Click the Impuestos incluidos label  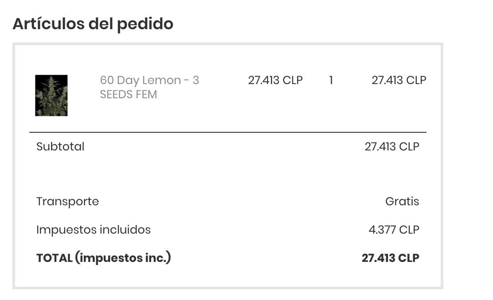click(x=94, y=230)
